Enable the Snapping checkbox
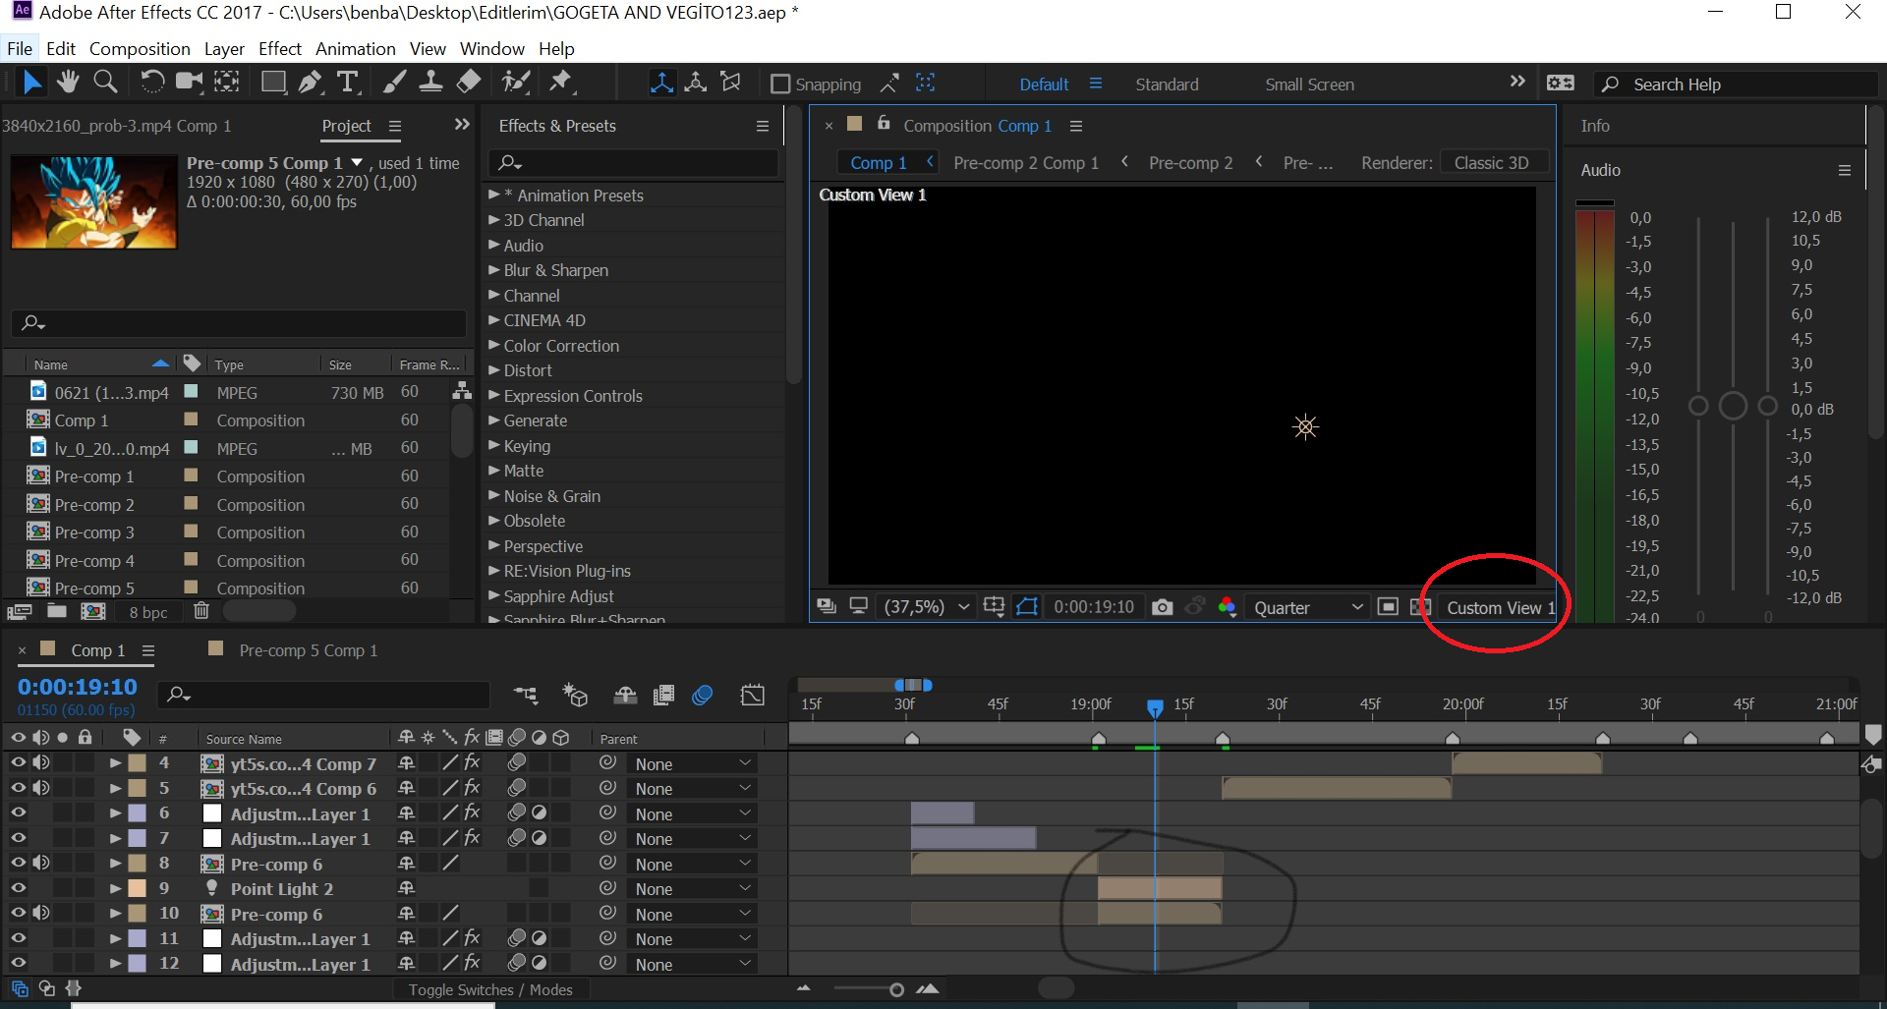1887x1009 pixels. point(780,84)
